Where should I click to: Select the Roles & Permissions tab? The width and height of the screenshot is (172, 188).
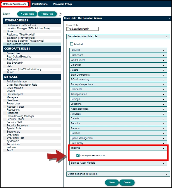point(15,4)
